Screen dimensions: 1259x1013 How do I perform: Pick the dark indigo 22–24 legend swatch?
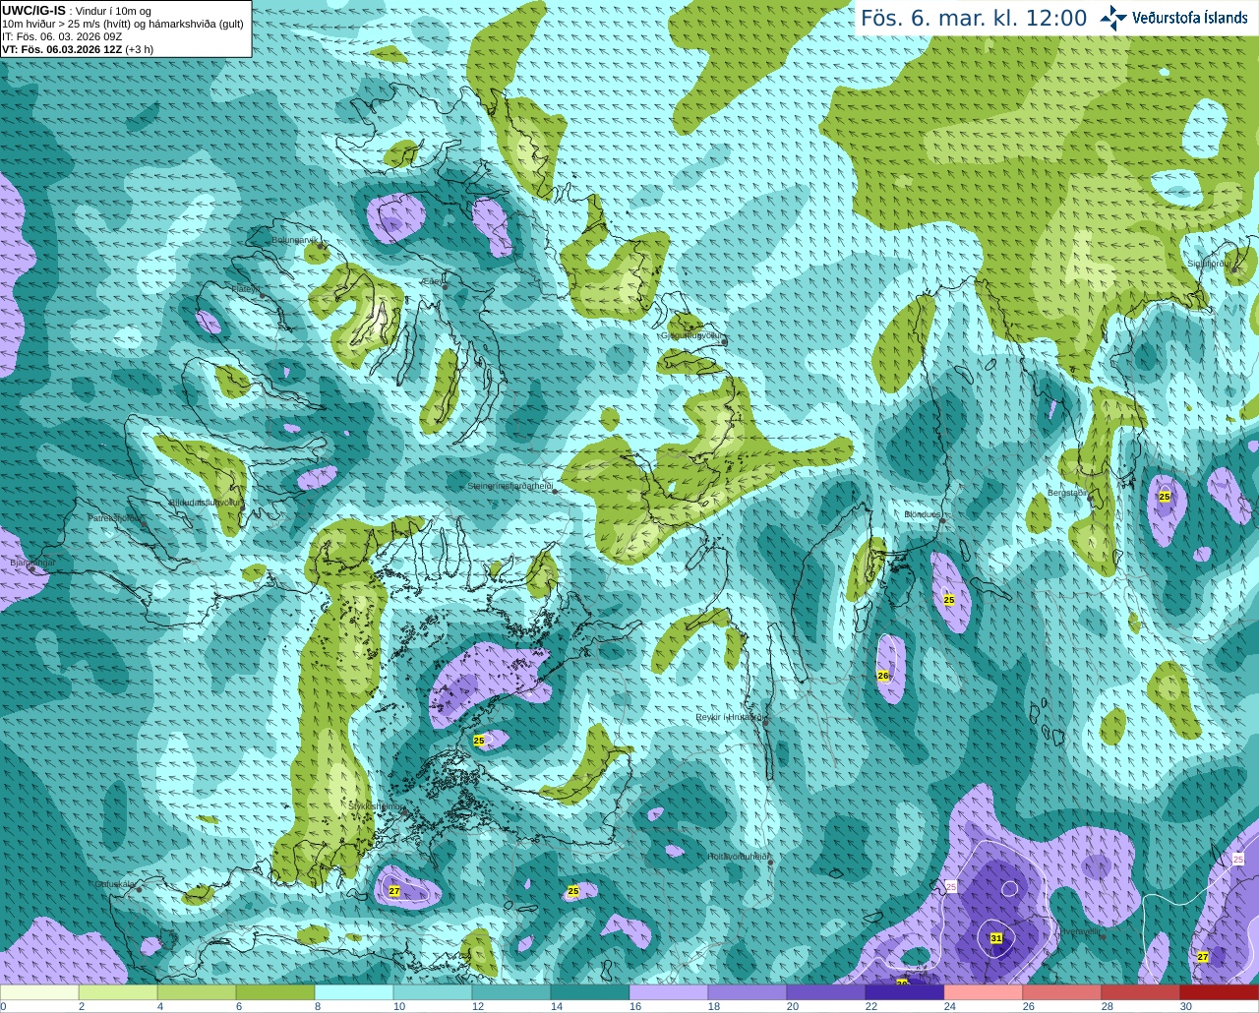905,992
